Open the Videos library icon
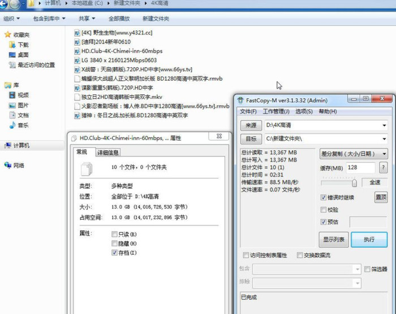Viewport: 396px width, 314px height. point(12,95)
